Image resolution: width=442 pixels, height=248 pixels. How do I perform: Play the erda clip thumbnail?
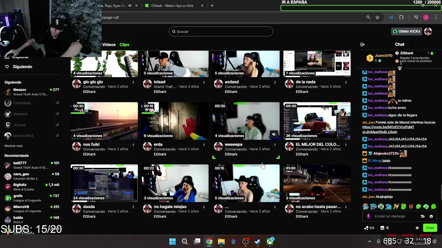(175, 121)
